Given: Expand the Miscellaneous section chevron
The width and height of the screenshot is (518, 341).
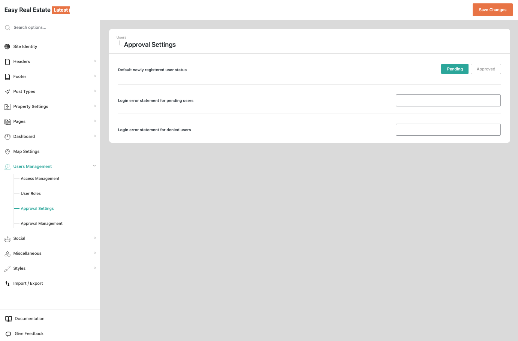Looking at the screenshot, I should tap(95, 253).
